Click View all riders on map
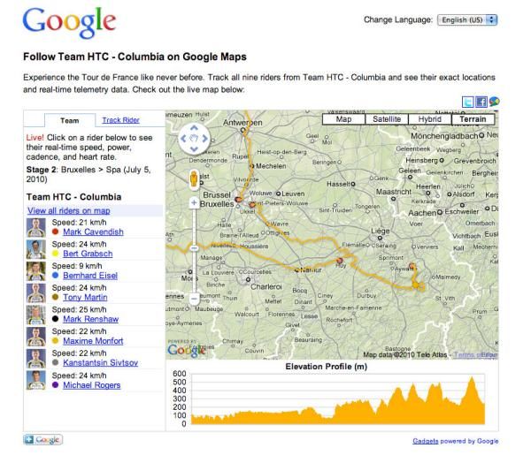Image resolution: width=531 pixels, height=463 pixels. pyautogui.click(x=69, y=210)
